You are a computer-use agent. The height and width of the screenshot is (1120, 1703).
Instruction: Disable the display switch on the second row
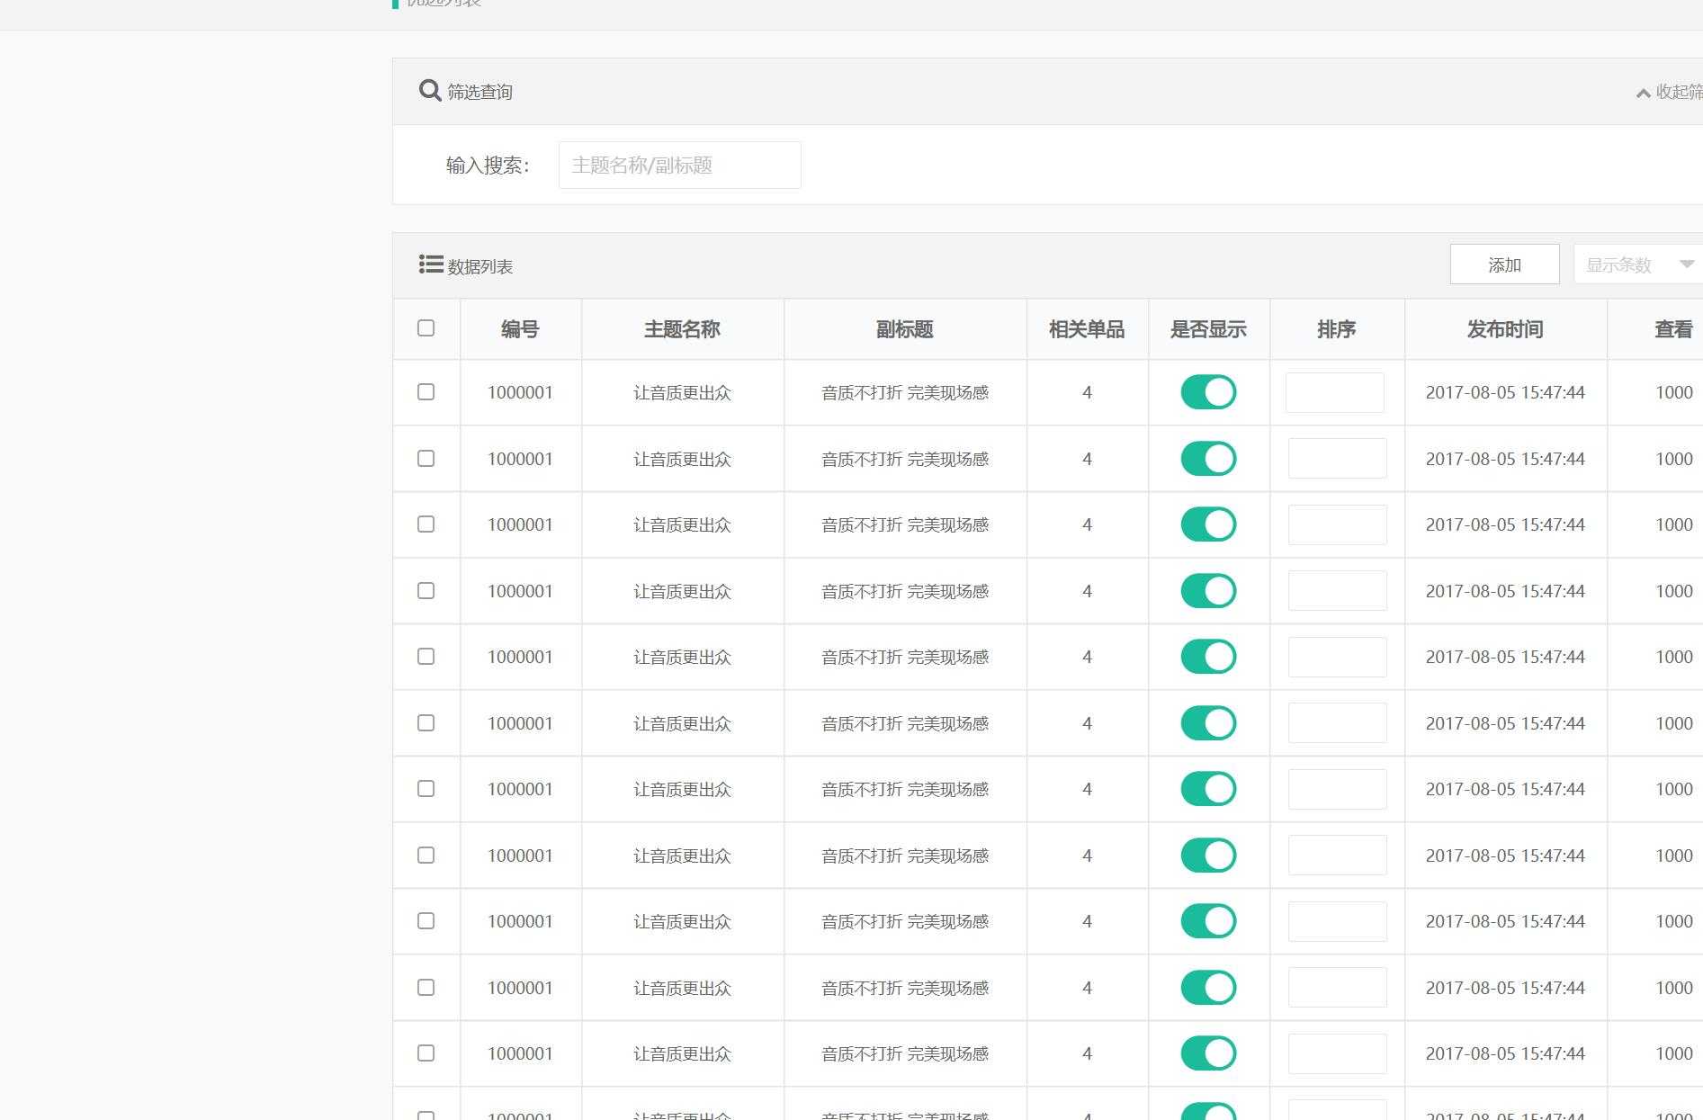pyautogui.click(x=1208, y=458)
